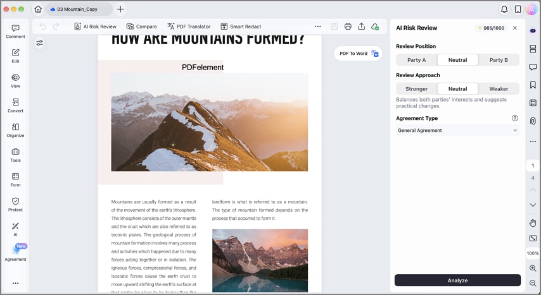Screen dimensions: 541x295
Task: Open properties settings slider icon
Action: (x=40, y=43)
